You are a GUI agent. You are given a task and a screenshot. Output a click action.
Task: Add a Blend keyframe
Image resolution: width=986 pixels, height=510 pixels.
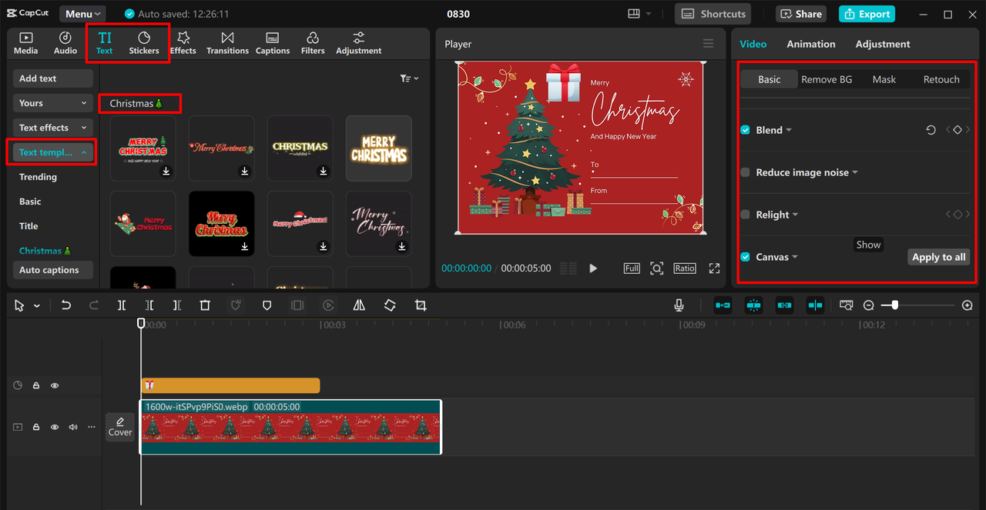(x=957, y=130)
